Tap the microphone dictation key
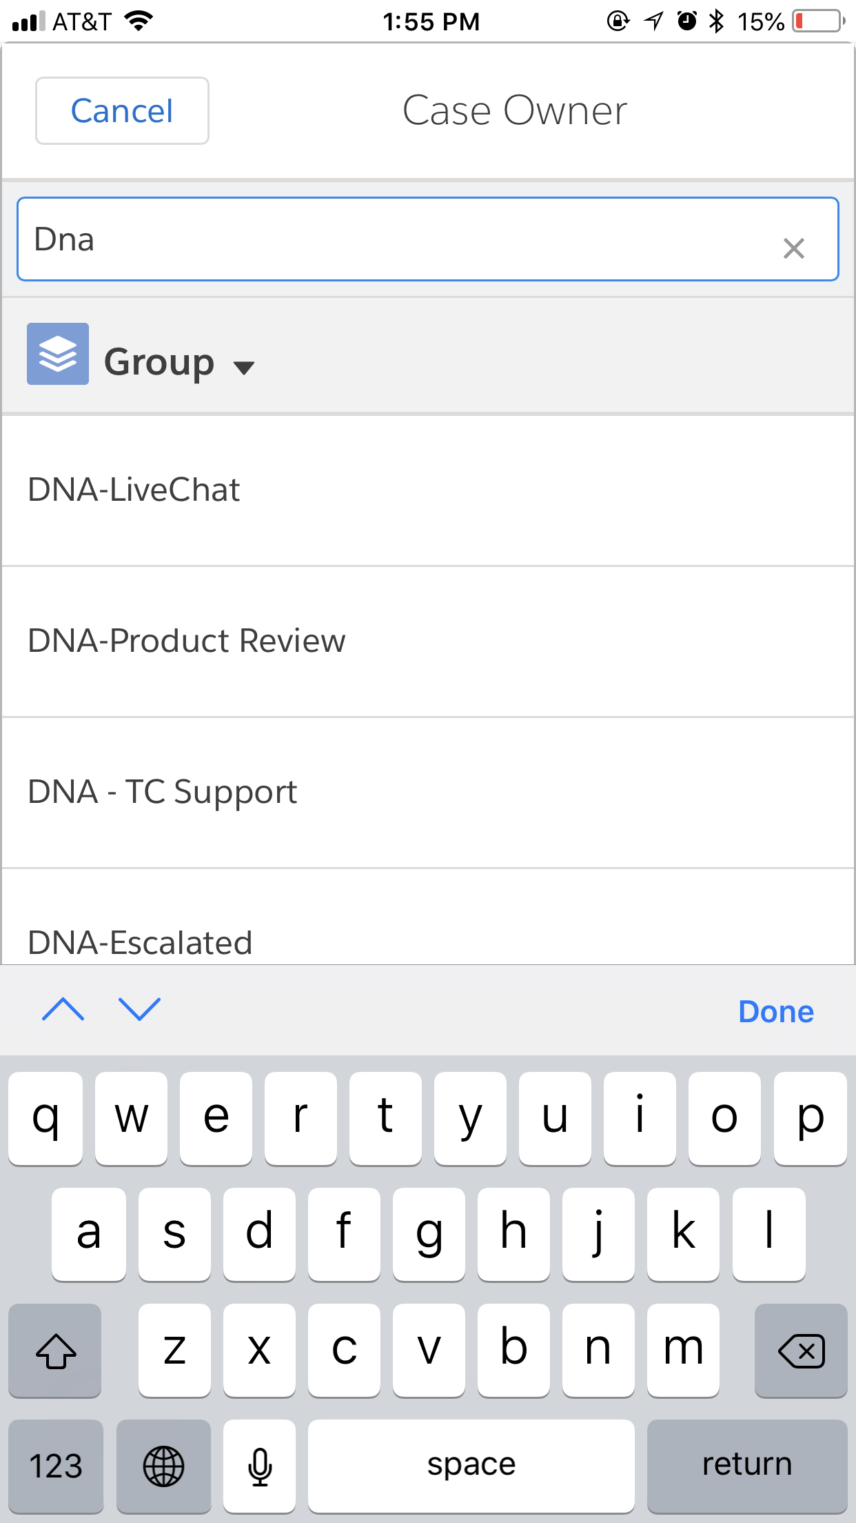 260,1466
